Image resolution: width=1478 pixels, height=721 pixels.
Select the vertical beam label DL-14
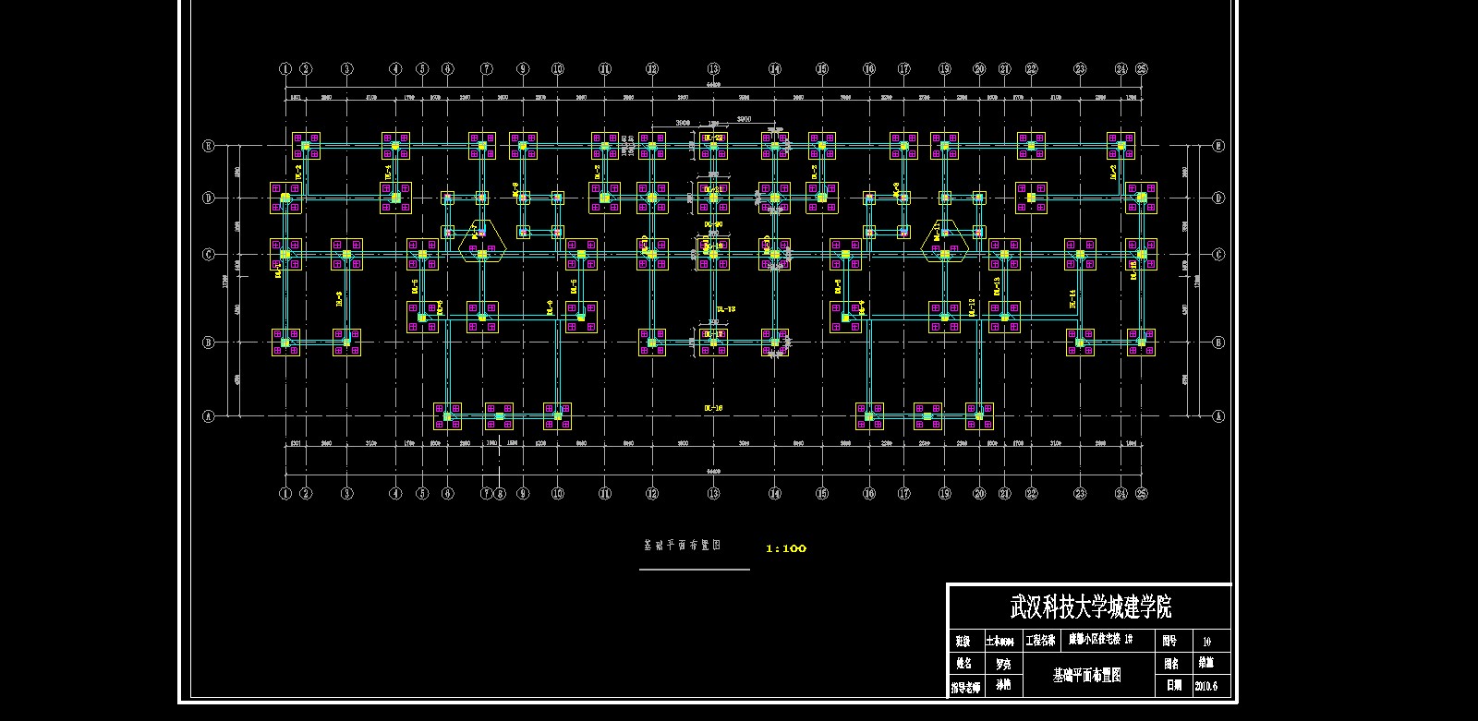(x=1072, y=299)
